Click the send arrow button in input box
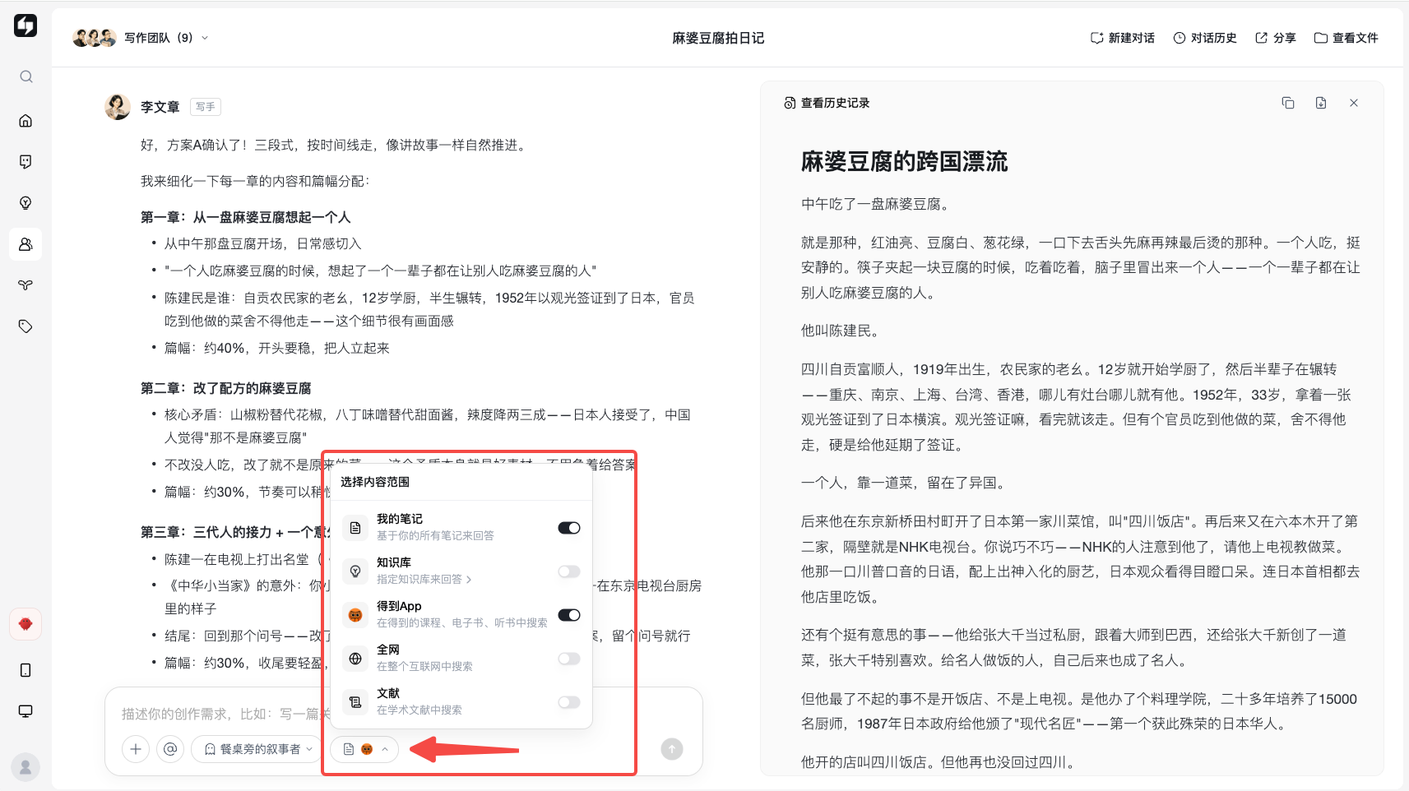This screenshot has height=791, width=1409. (x=672, y=749)
